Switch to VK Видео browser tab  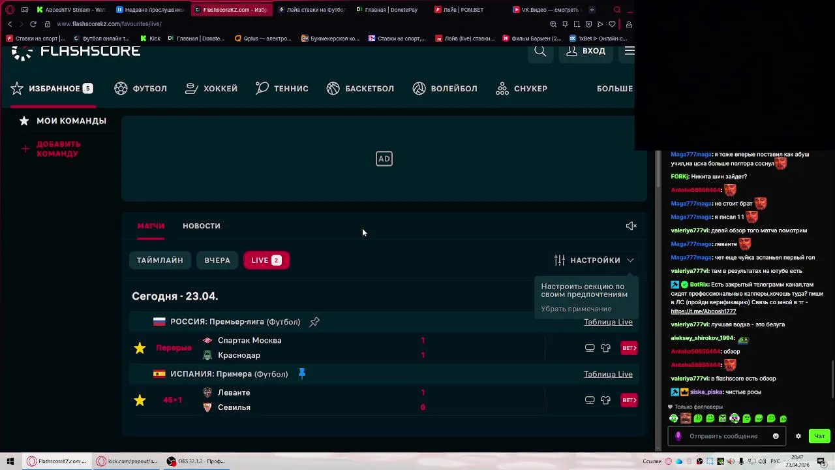tap(547, 10)
